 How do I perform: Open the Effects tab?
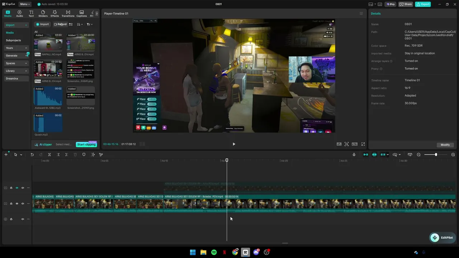tap(55, 14)
